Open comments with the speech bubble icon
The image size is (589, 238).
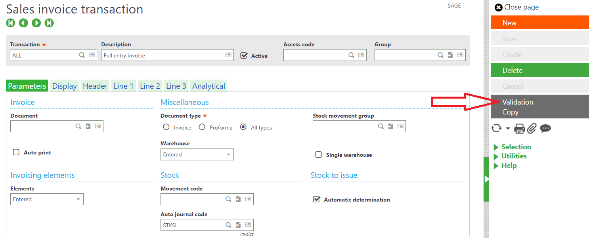[x=545, y=128]
